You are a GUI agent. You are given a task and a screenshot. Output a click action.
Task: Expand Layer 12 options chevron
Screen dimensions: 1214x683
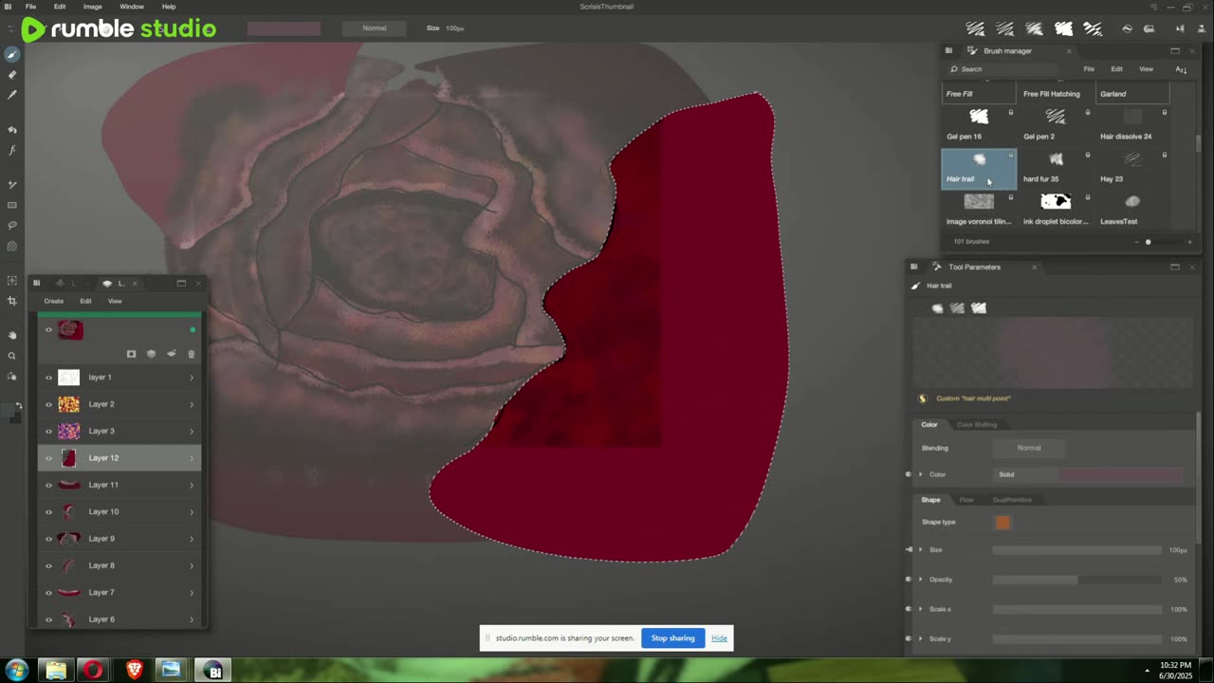(192, 458)
